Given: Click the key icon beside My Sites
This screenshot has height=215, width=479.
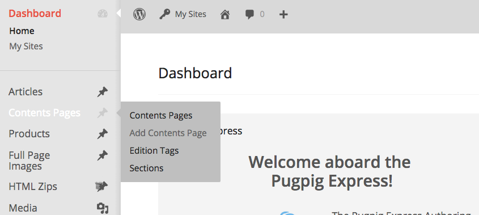Looking at the screenshot, I should click(164, 14).
